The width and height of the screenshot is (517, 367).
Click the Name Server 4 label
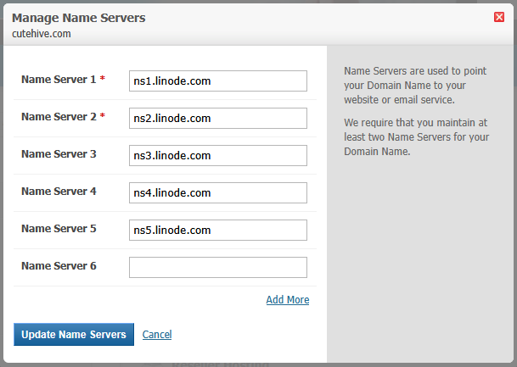point(59,192)
